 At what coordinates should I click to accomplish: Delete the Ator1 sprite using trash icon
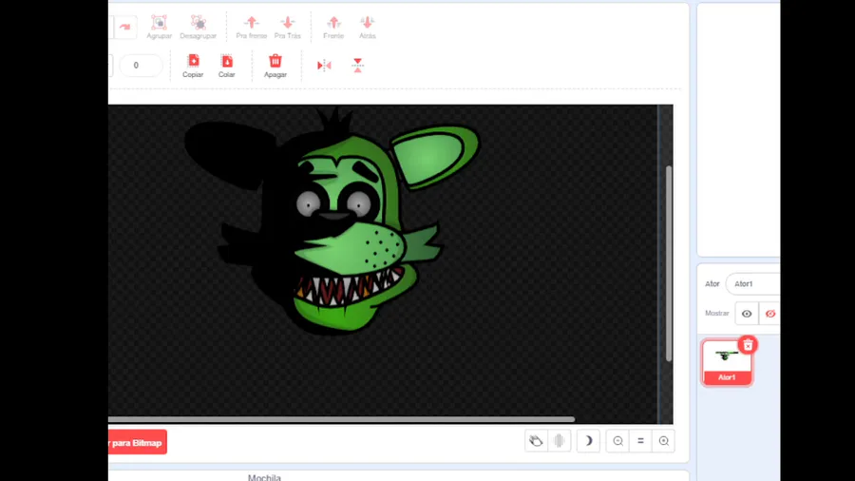click(x=749, y=345)
